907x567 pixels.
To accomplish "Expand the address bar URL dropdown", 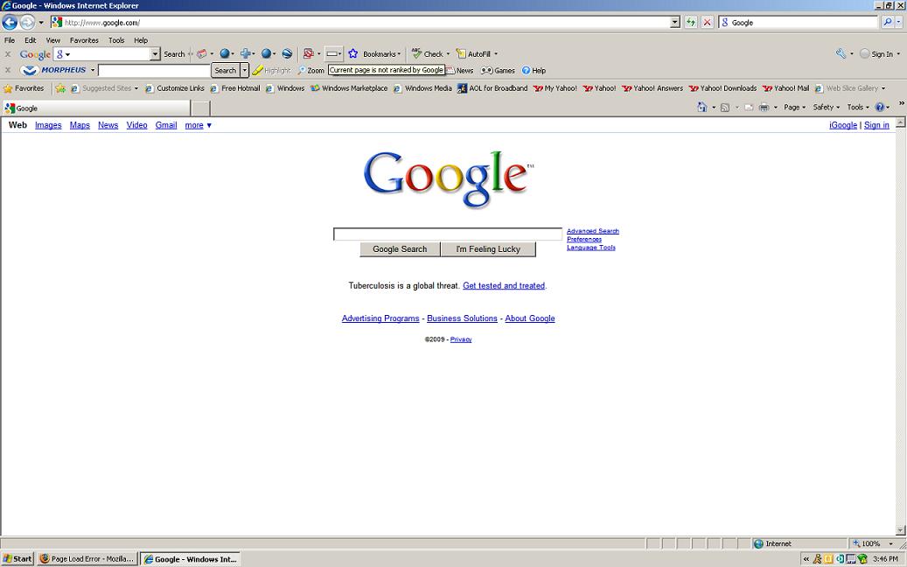I will (x=674, y=23).
